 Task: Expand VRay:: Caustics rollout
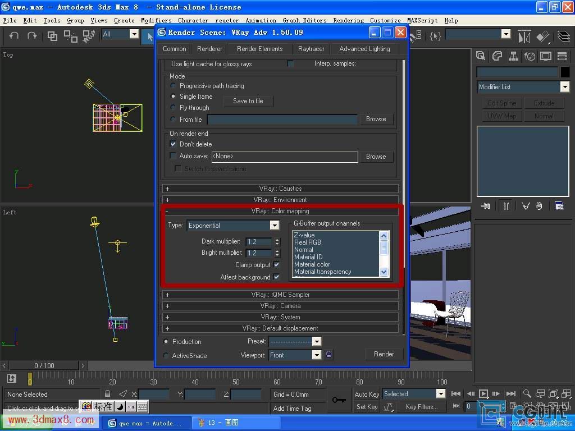click(281, 189)
